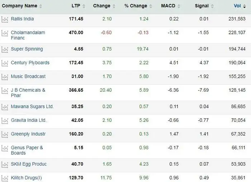
Task: Sort table by Company Name column
Action: (20, 6)
